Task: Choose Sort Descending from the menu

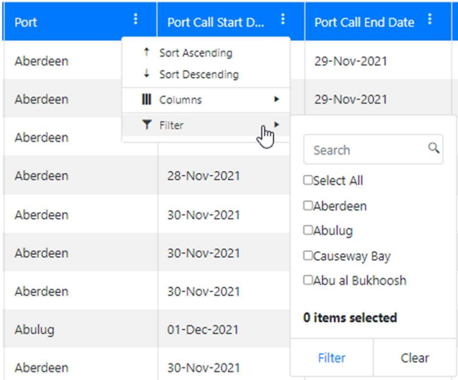Action: point(199,75)
